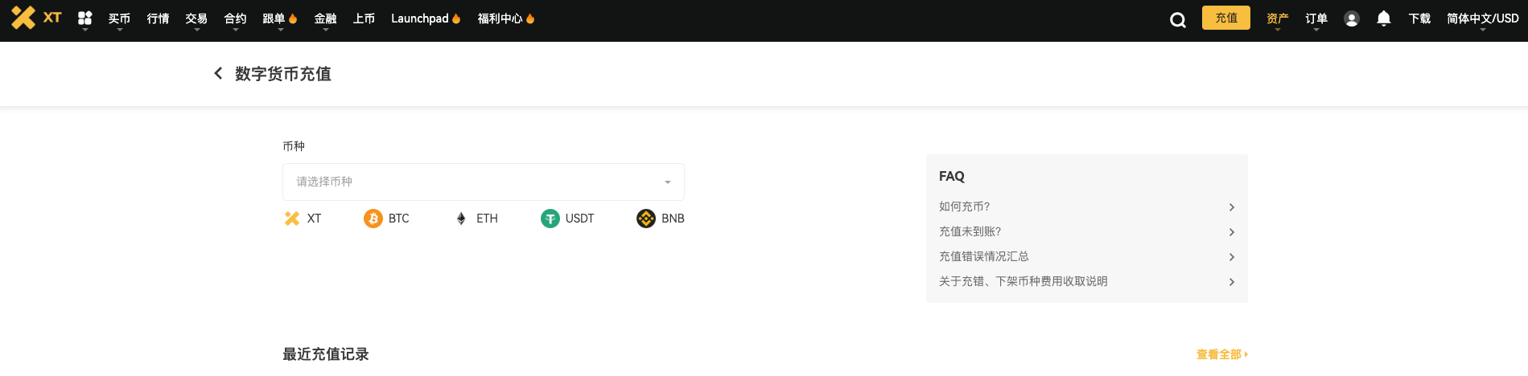Open the notifications bell icon
The width and height of the screenshot is (1528, 376).
(1384, 18)
